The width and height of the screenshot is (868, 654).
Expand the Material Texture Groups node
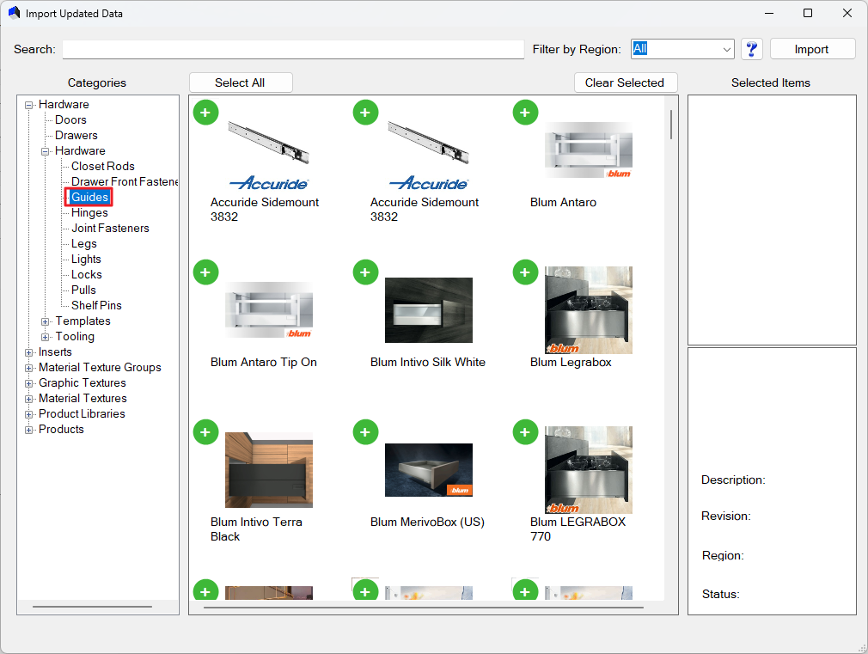tap(28, 369)
